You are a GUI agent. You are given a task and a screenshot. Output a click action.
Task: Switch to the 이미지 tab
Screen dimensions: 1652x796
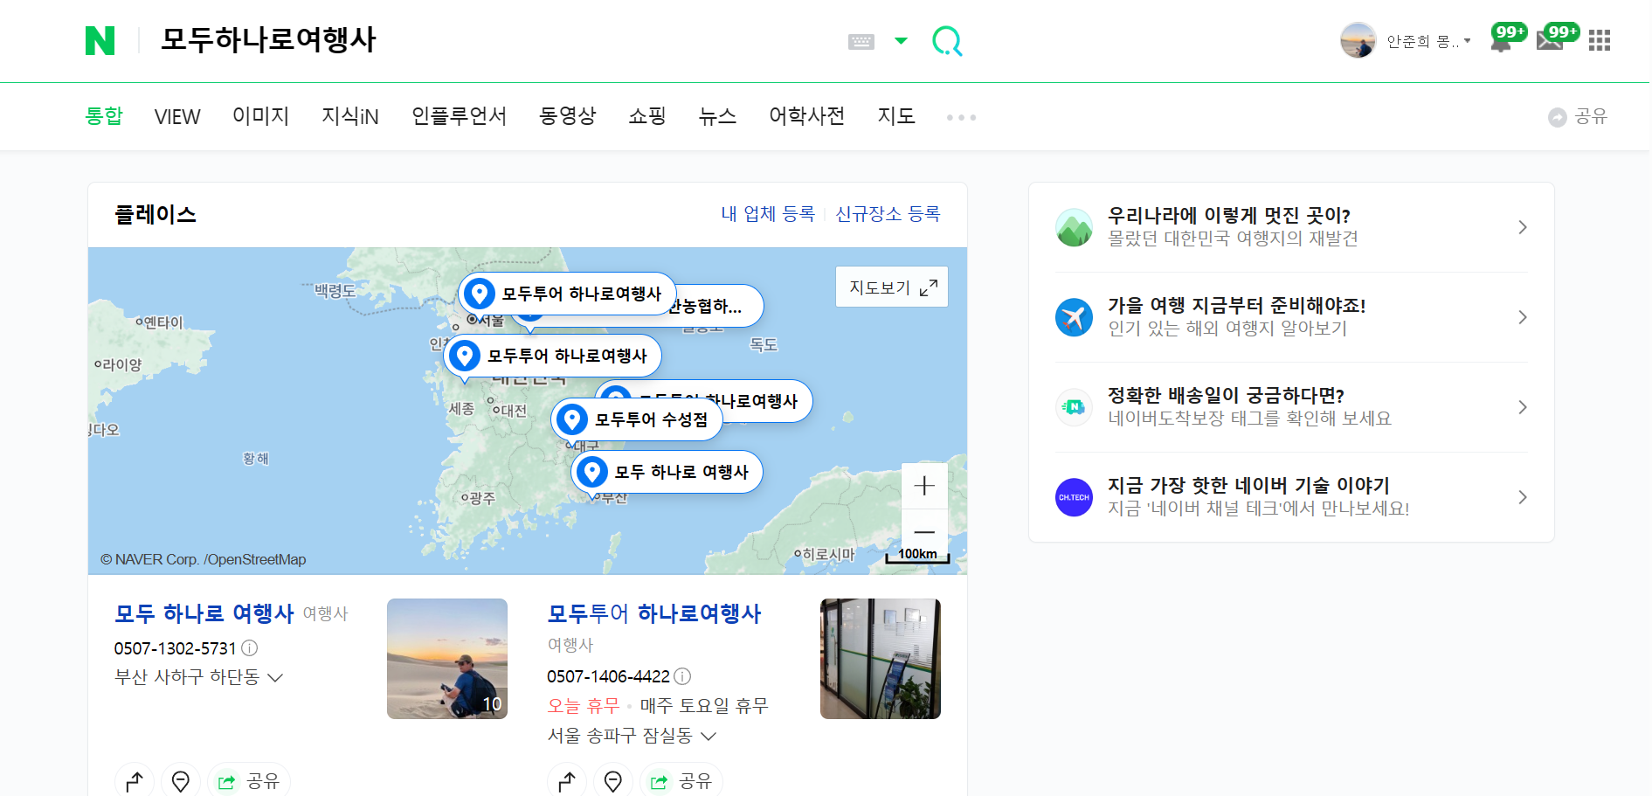pos(260,116)
